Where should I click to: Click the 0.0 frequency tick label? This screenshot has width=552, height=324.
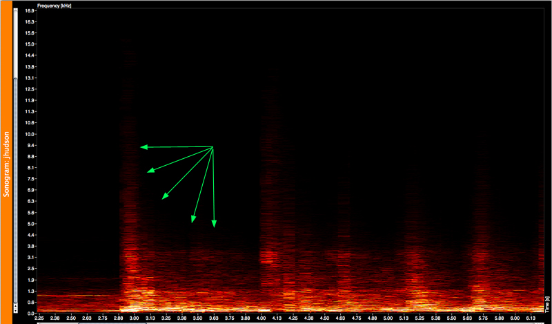pyautogui.click(x=30, y=314)
